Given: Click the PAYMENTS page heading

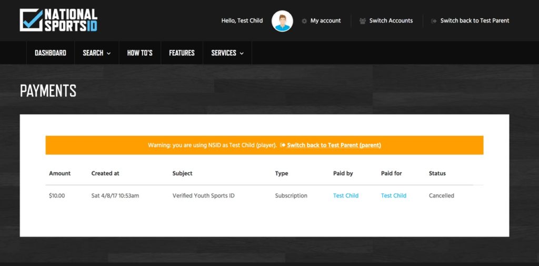Looking at the screenshot, I should click(48, 91).
